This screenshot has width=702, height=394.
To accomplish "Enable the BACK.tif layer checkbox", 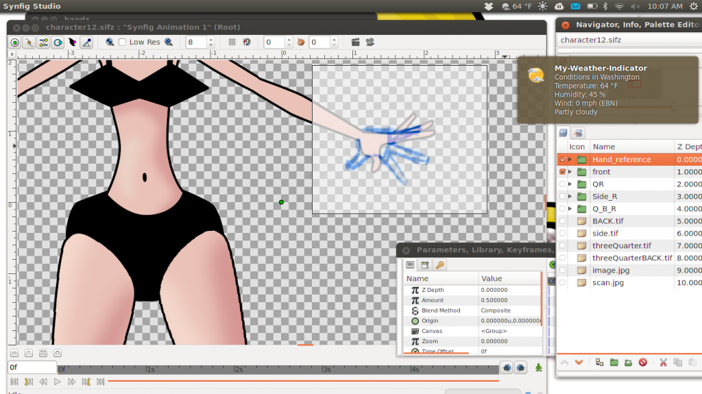I will (563, 221).
